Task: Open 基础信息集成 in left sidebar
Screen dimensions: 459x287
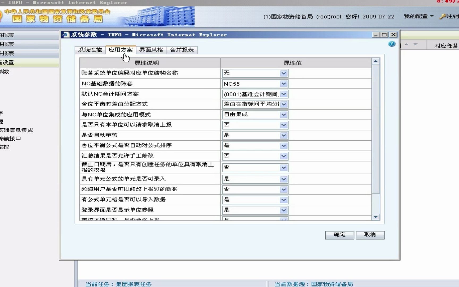Action: tap(16, 130)
